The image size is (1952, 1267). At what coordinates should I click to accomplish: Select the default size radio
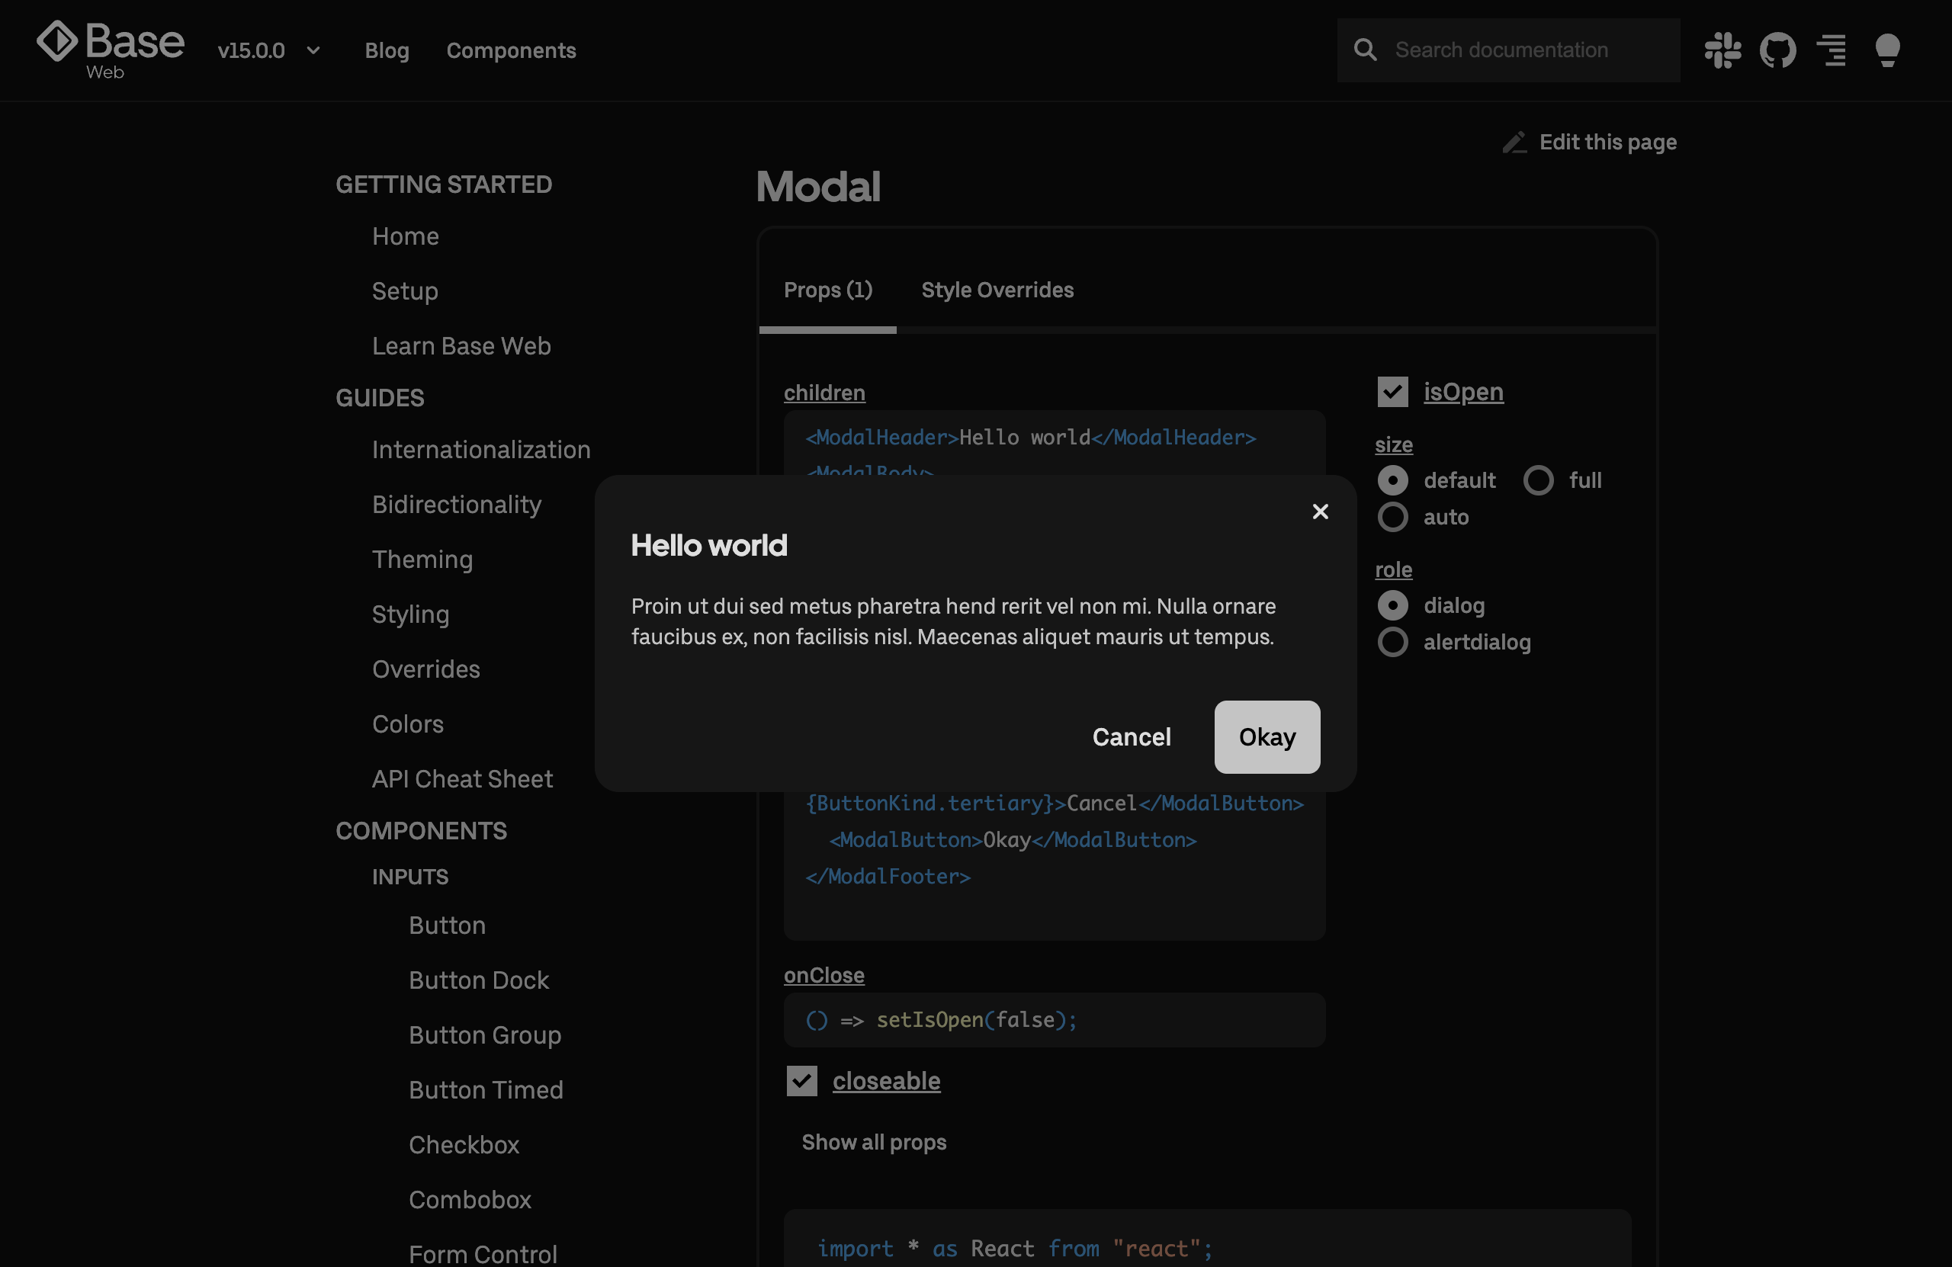pos(1392,480)
